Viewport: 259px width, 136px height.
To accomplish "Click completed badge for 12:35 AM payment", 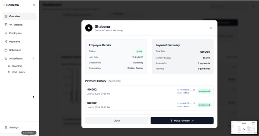I will pos(204,105).
